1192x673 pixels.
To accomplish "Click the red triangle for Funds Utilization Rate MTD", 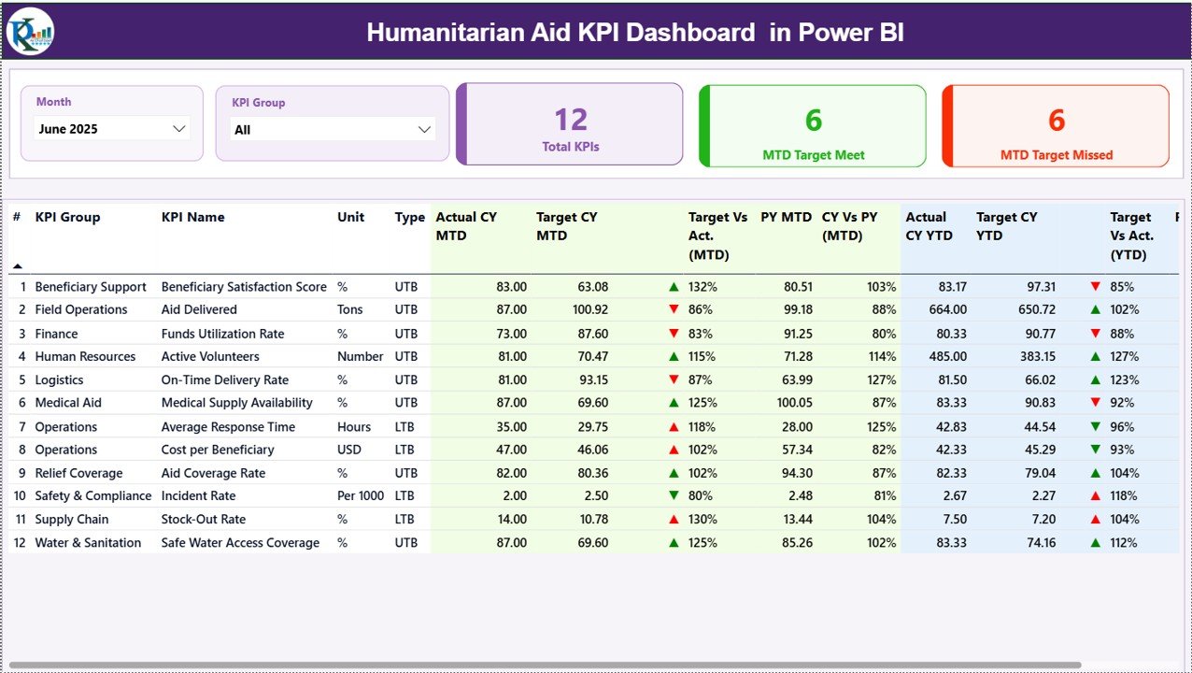I will (674, 333).
